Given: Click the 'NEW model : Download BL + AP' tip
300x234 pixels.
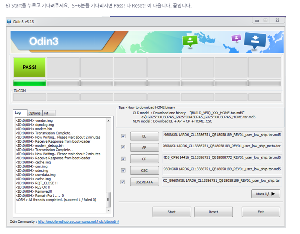Looking at the screenshot, I should 172,121.
